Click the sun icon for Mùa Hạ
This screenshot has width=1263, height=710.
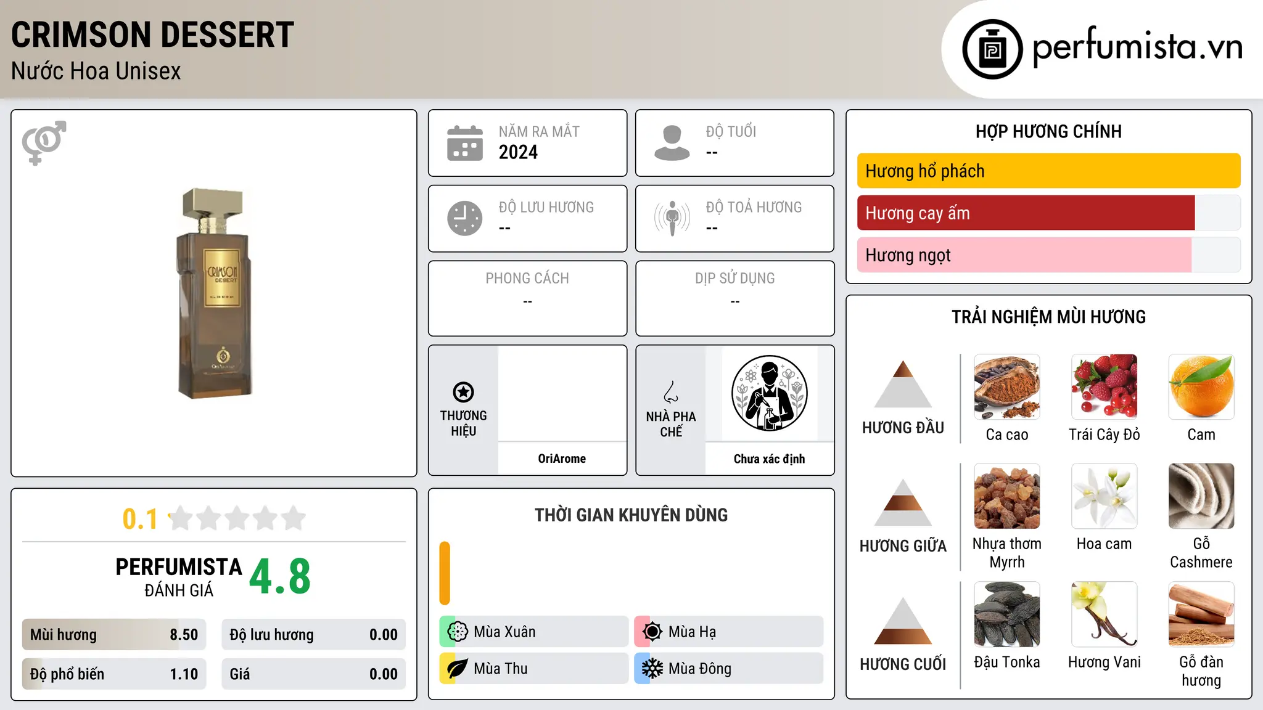coord(652,632)
